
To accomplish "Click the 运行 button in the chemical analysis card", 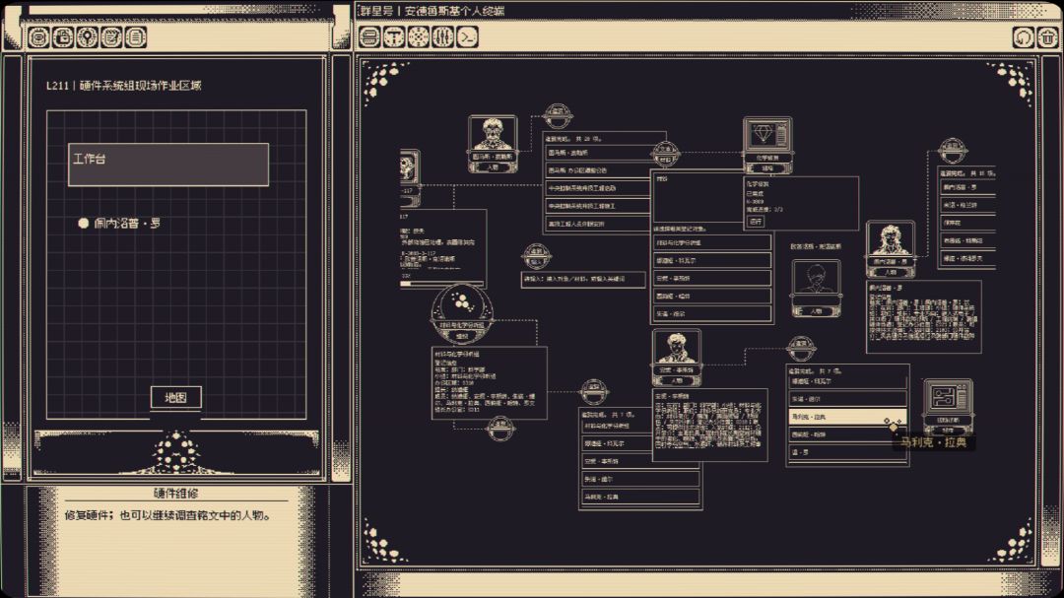I will click(756, 222).
